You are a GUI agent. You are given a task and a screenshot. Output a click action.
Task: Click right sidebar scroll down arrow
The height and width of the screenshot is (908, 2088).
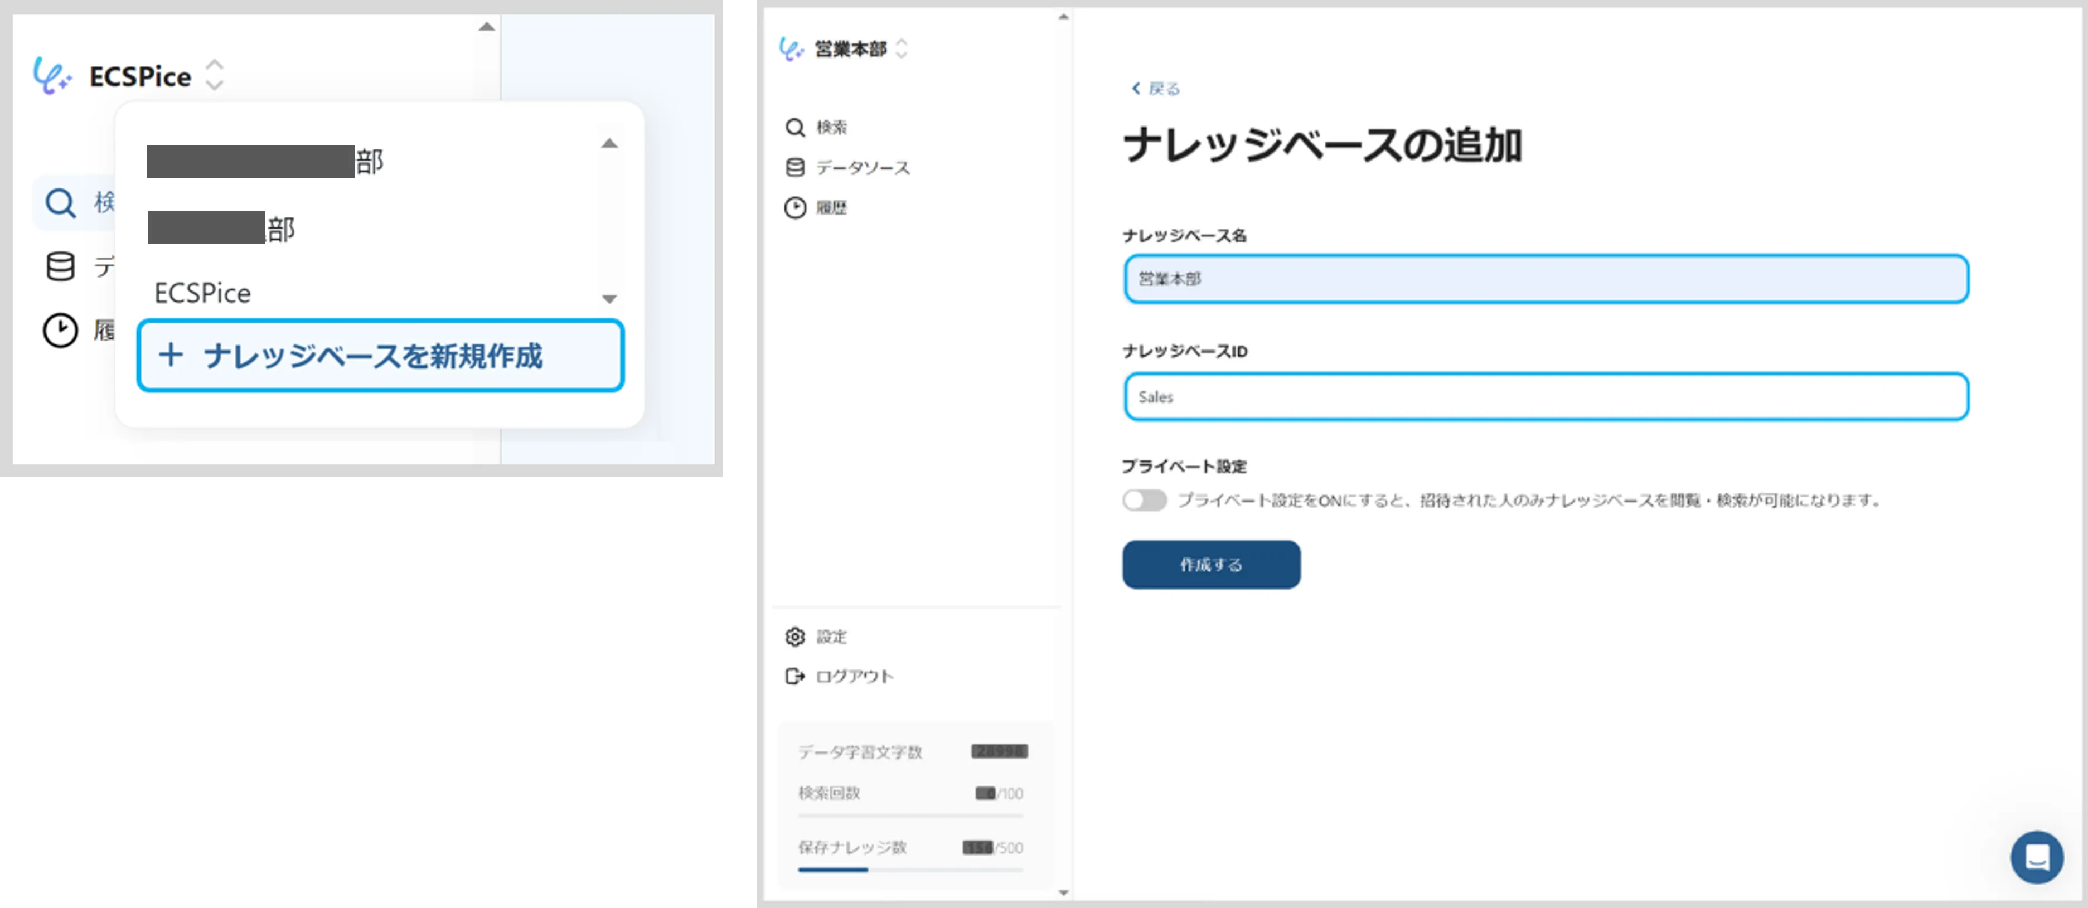[x=1063, y=892]
